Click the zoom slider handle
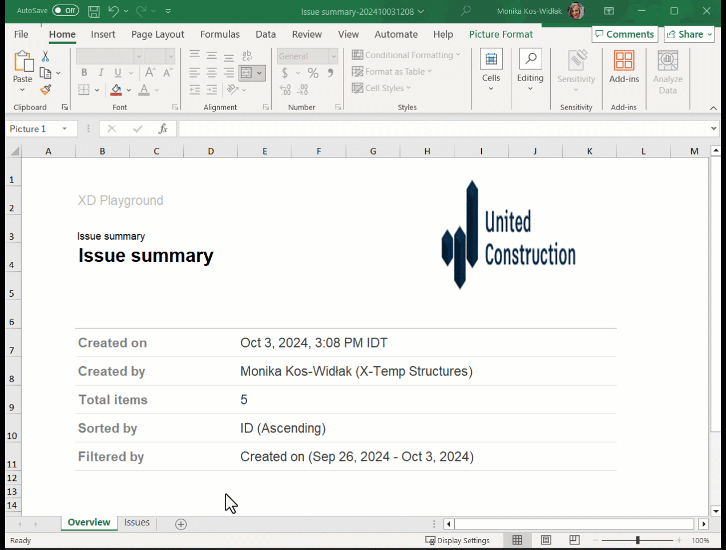 638,540
